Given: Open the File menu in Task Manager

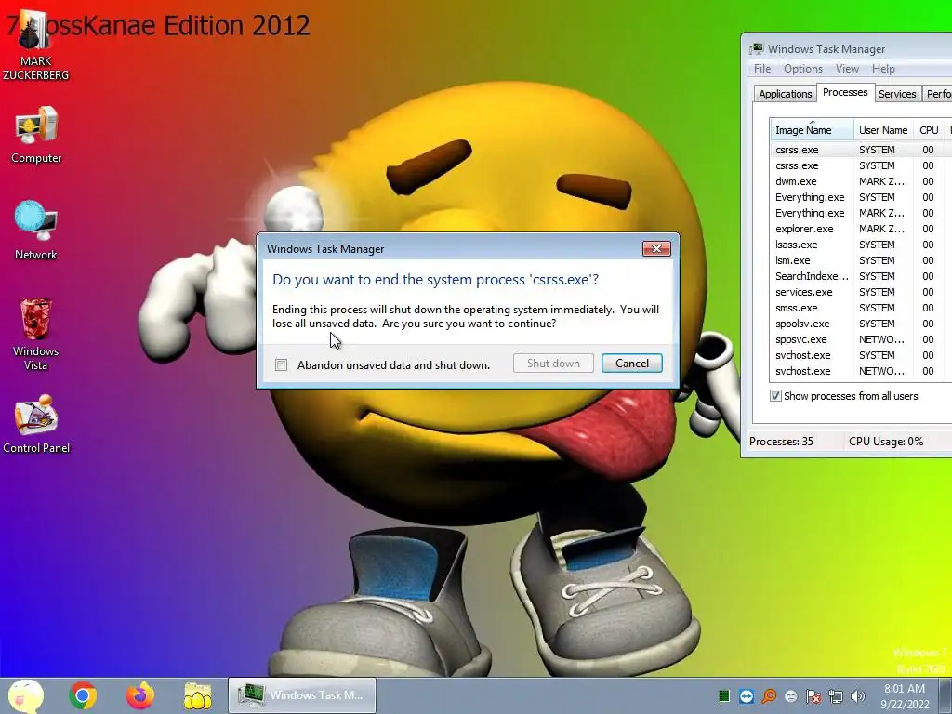Looking at the screenshot, I should [762, 69].
